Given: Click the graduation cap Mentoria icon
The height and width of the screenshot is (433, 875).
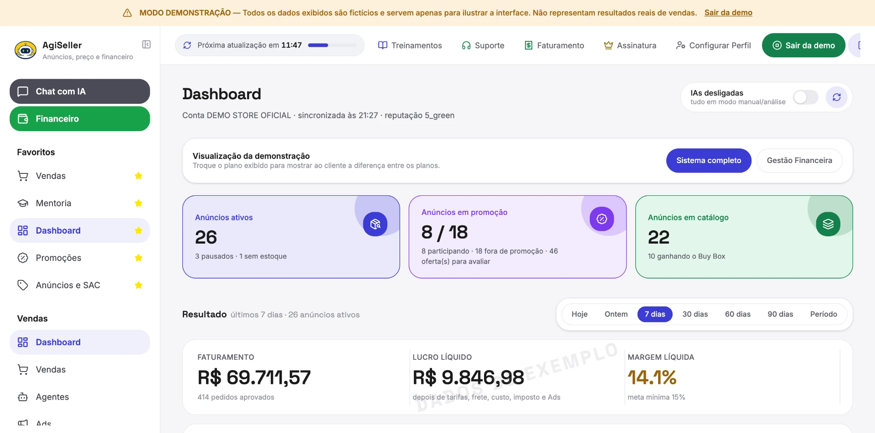Looking at the screenshot, I should 23,203.
